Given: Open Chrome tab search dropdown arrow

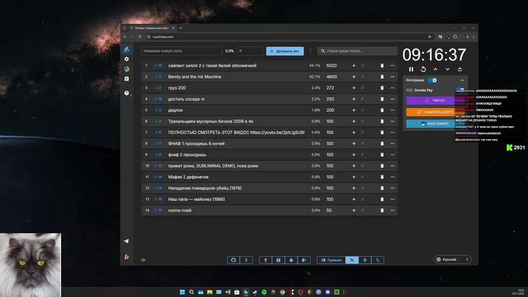Looking at the screenshot, I should click(x=125, y=28).
